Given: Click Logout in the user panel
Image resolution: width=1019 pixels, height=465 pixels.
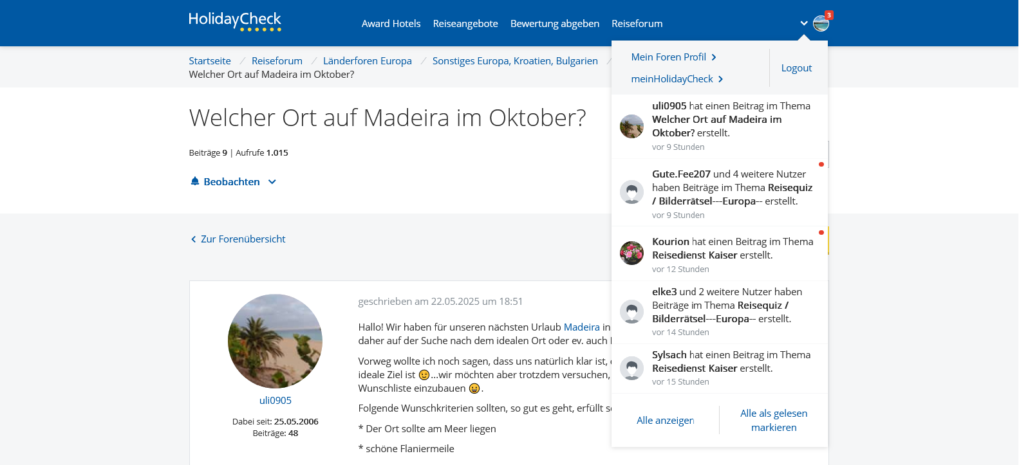Looking at the screenshot, I should 796,68.
